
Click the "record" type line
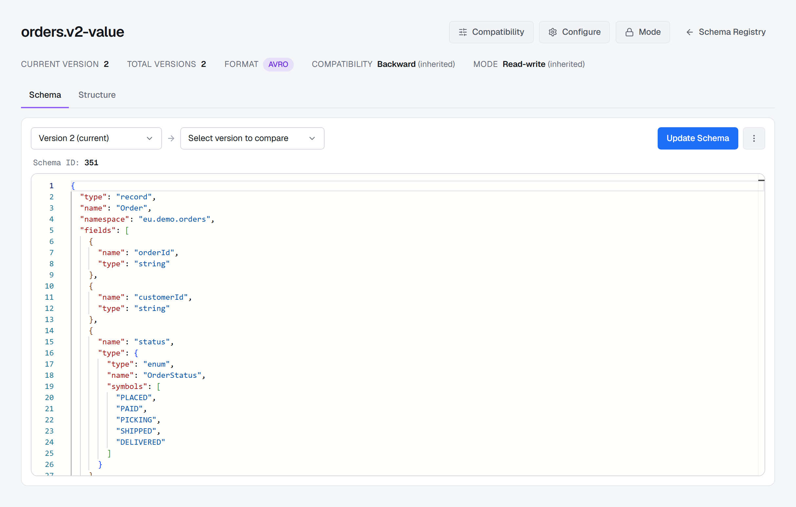pos(118,197)
